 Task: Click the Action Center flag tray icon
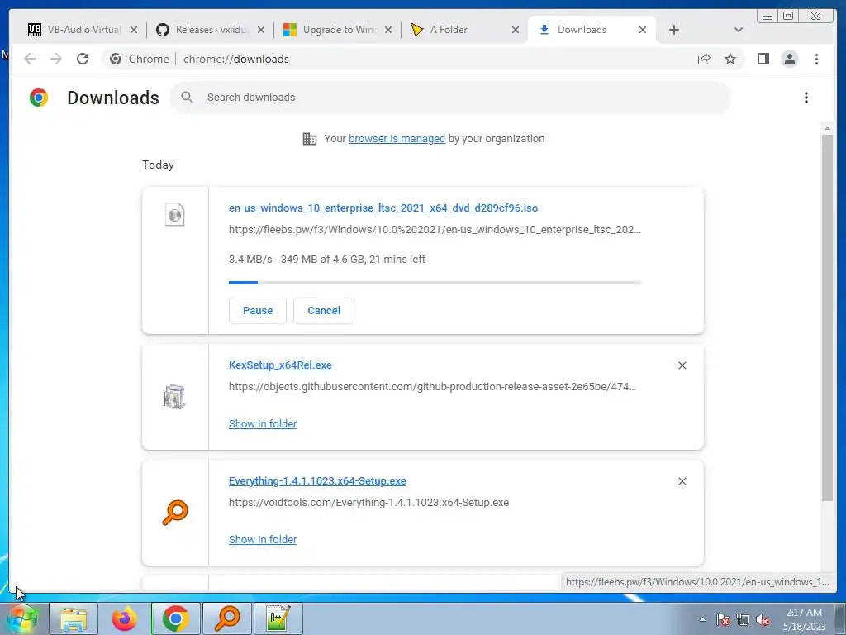723,619
